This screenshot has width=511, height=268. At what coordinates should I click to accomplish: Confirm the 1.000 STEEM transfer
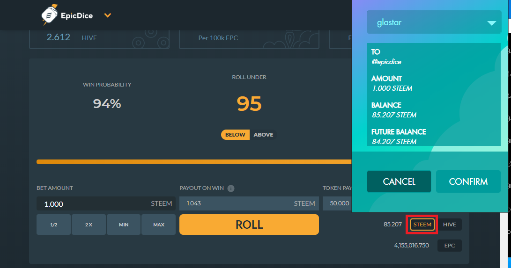468,181
